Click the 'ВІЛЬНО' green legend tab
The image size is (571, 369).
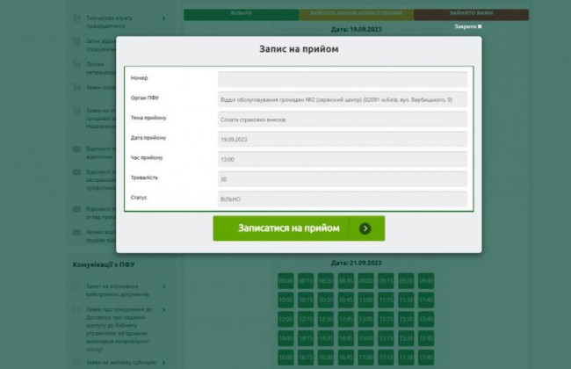pyautogui.click(x=241, y=14)
